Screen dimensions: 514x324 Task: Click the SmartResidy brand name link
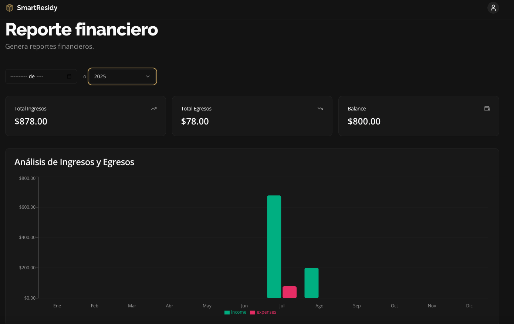pyautogui.click(x=37, y=8)
